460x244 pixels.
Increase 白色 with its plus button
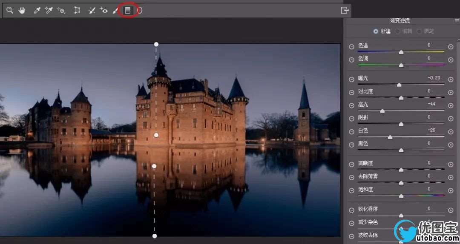pyautogui.click(x=451, y=132)
